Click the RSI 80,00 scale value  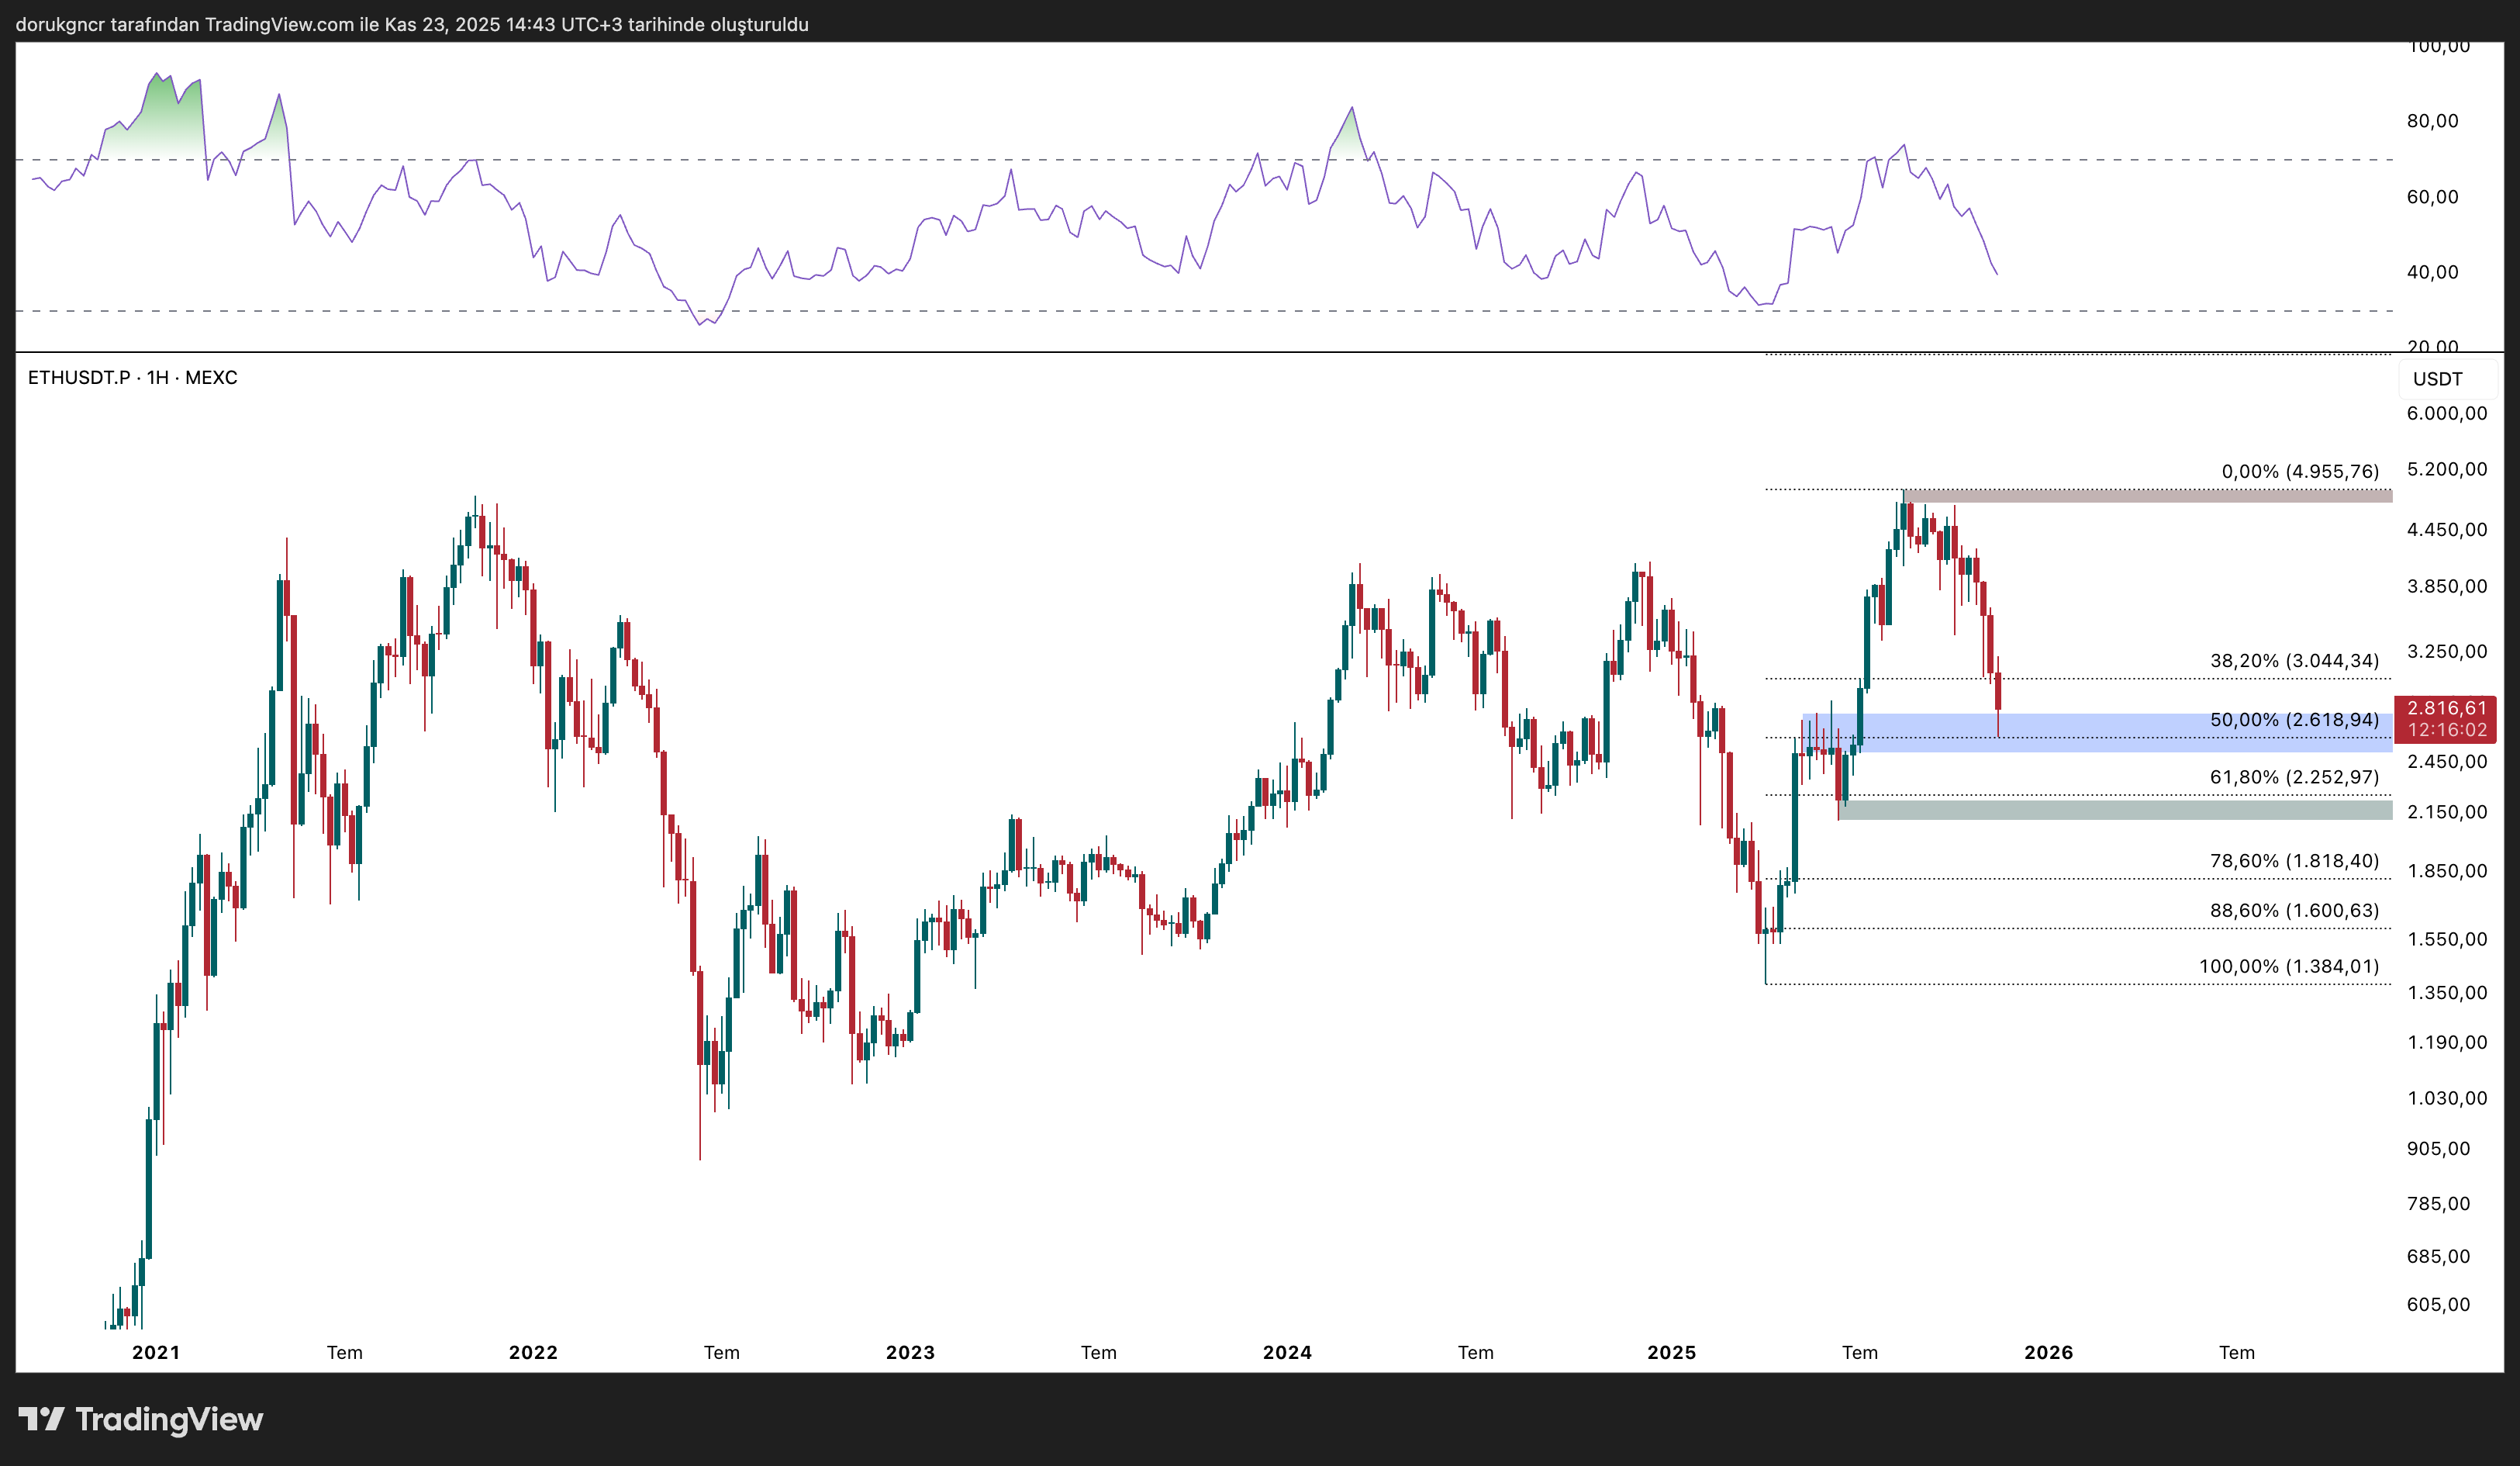click(x=2432, y=121)
